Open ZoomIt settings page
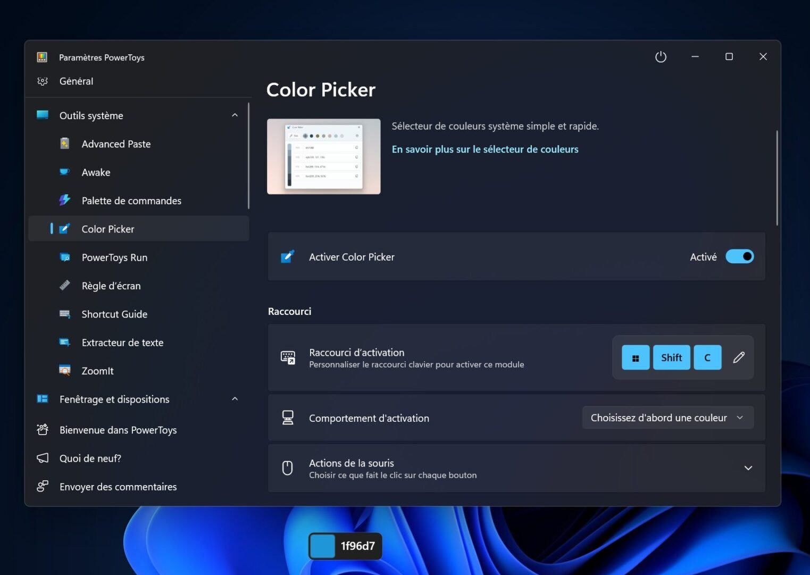The width and height of the screenshot is (810, 575). 139,370
